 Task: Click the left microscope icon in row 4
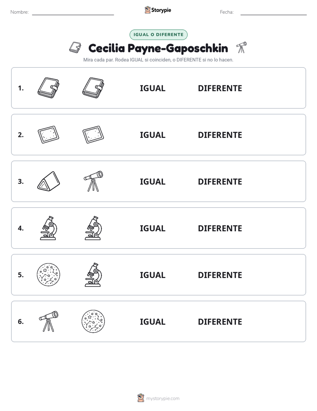(48, 228)
